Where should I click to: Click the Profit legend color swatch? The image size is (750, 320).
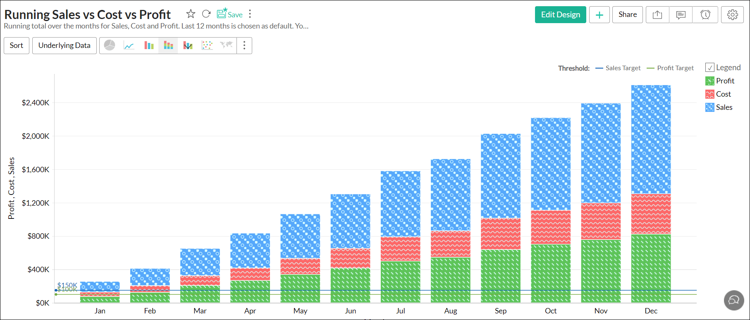click(x=710, y=81)
